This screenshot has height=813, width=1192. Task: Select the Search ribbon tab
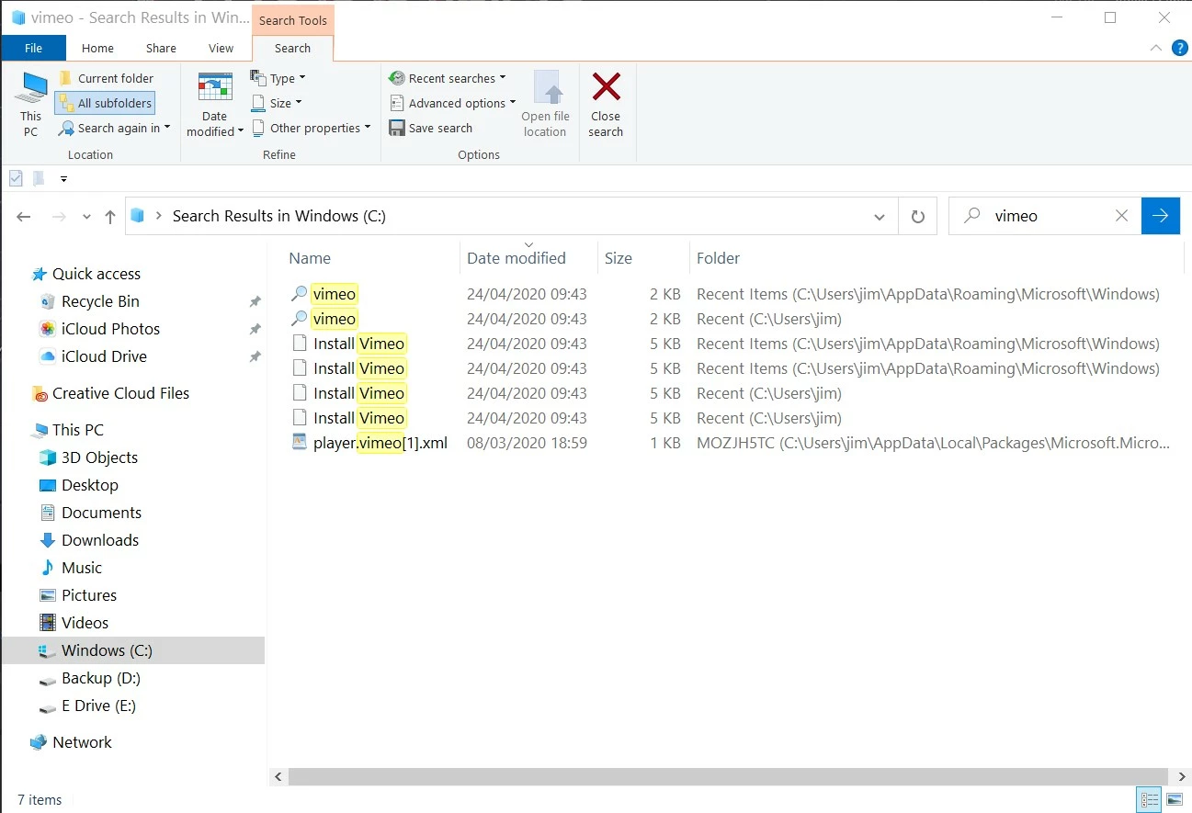click(292, 48)
